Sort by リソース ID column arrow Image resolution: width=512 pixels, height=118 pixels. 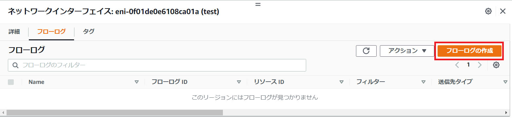(x=342, y=82)
